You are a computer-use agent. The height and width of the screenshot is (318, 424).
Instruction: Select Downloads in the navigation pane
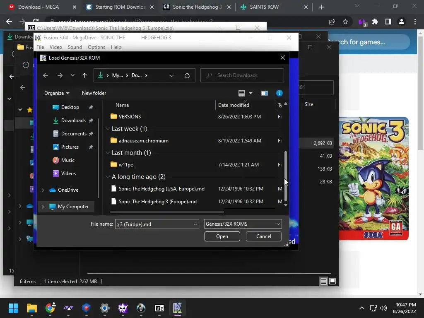coord(73,120)
